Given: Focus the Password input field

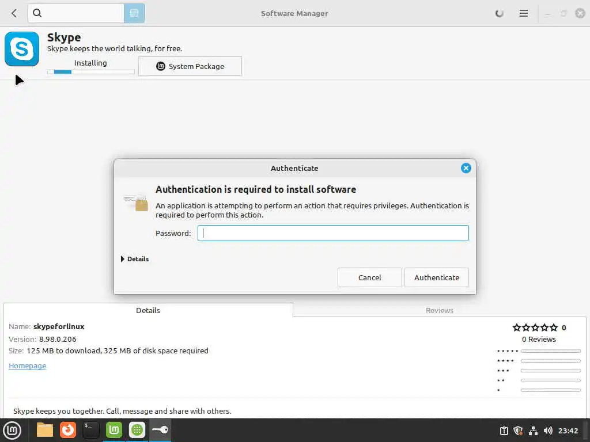Looking at the screenshot, I should pyautogui.click(x=333, y=233).
